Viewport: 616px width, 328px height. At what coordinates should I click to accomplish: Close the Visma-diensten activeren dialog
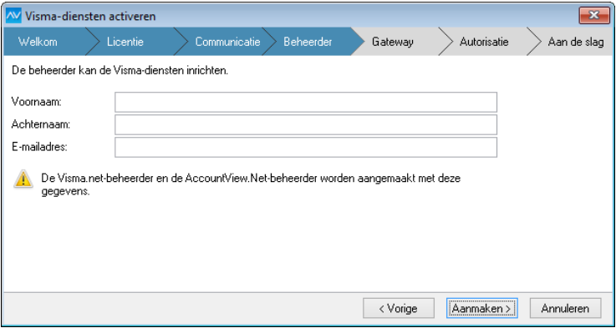pos(594,16)
